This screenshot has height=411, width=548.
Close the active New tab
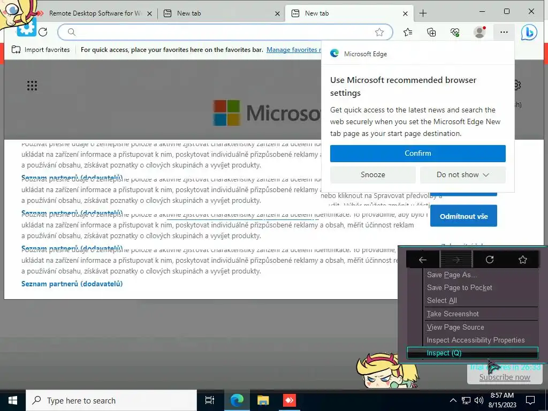pyautogui.click(x=405, y=13)
